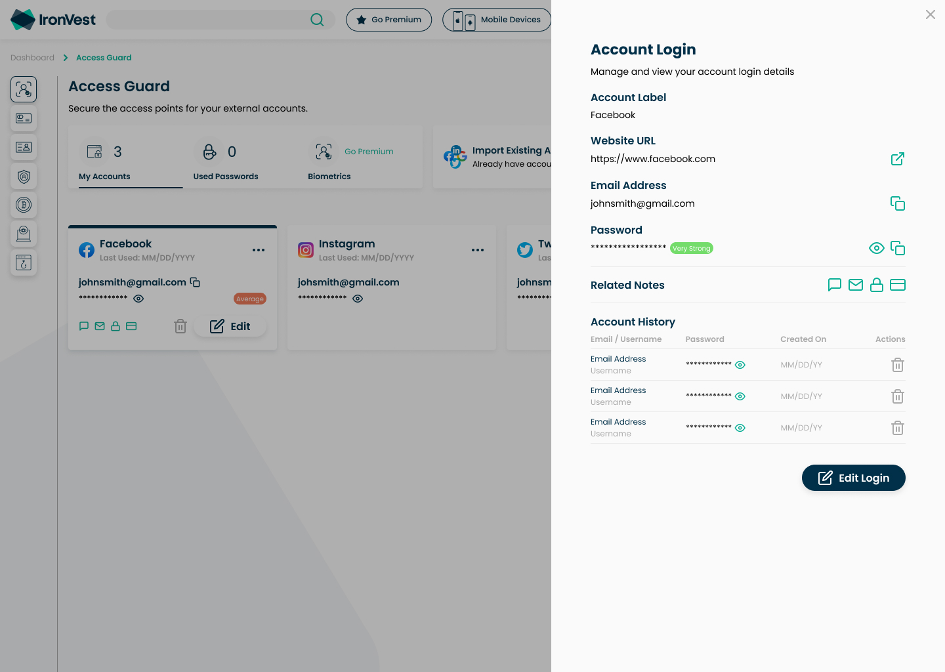The width and height of the screenshot is (945, 672).
Task: Click the comment icon on Facebook card
Action: click(84, 326)
